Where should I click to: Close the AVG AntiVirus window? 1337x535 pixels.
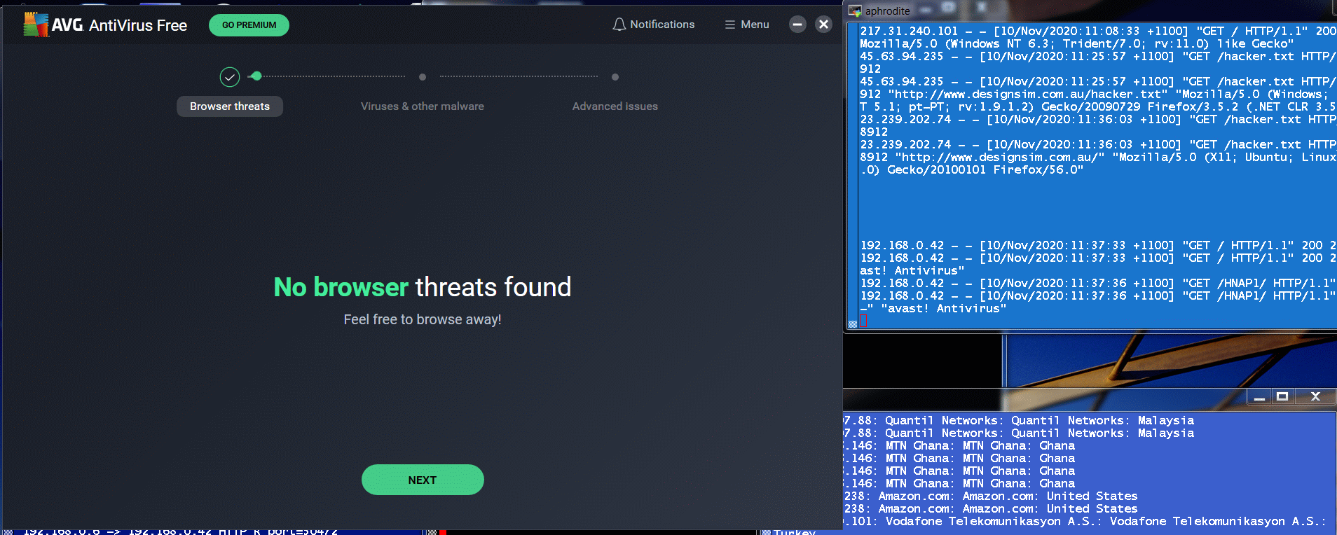click(824, 25)
